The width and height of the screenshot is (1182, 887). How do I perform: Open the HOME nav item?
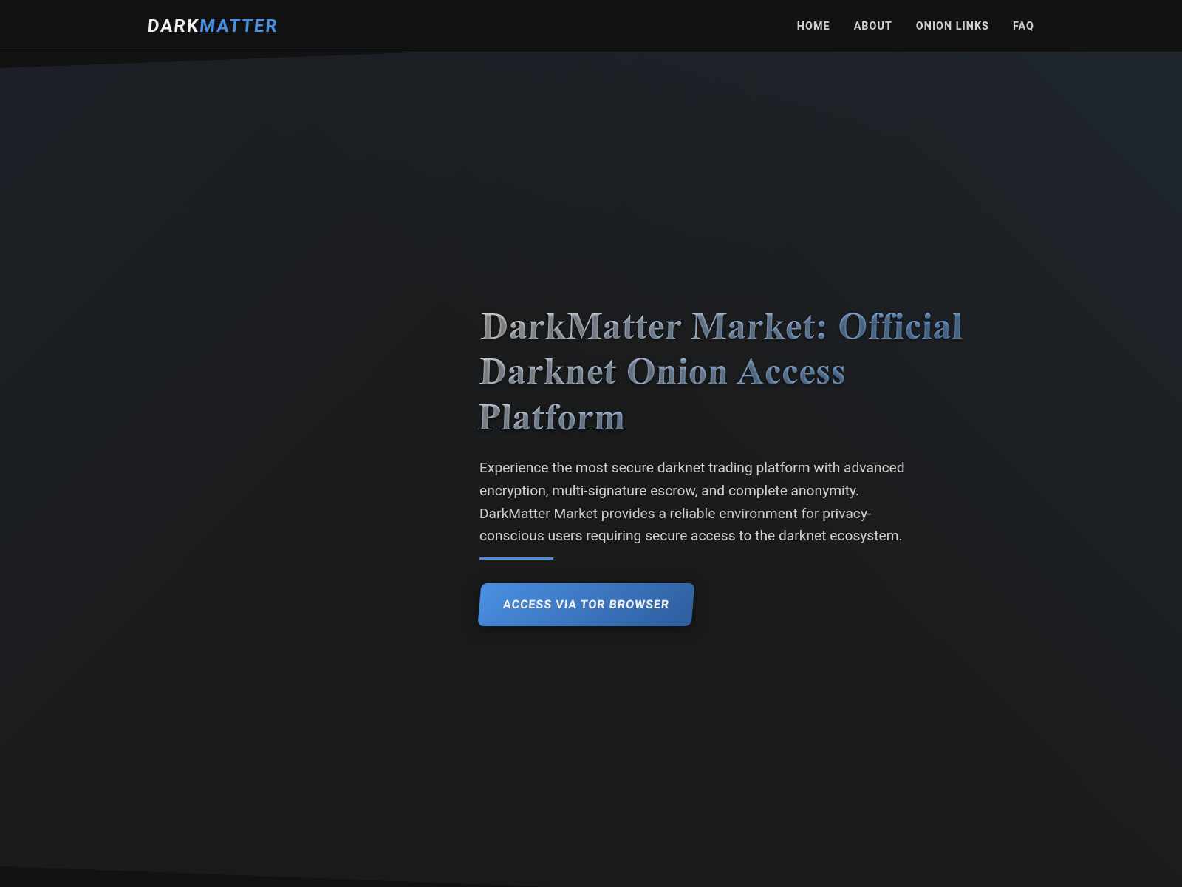[813, 26]
